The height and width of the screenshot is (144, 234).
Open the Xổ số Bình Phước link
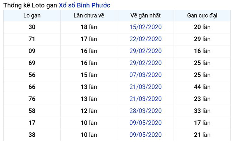click(x=85, y=5)
